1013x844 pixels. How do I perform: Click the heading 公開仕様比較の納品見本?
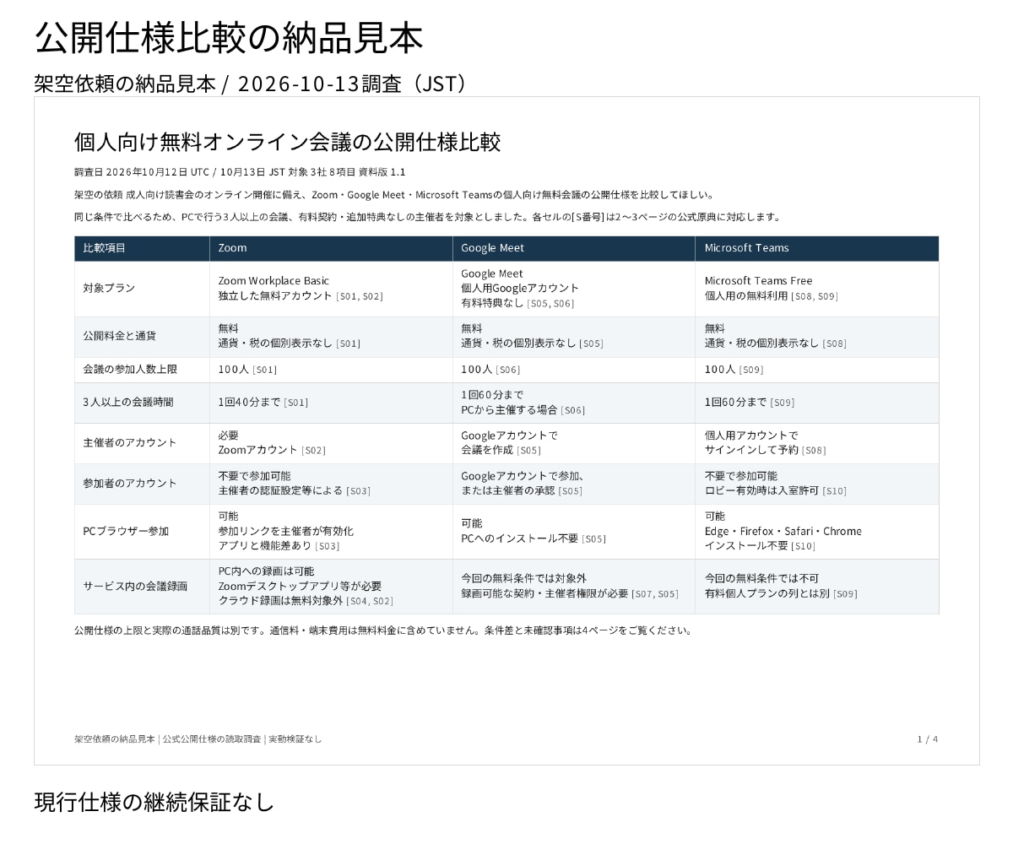(228, 37)
